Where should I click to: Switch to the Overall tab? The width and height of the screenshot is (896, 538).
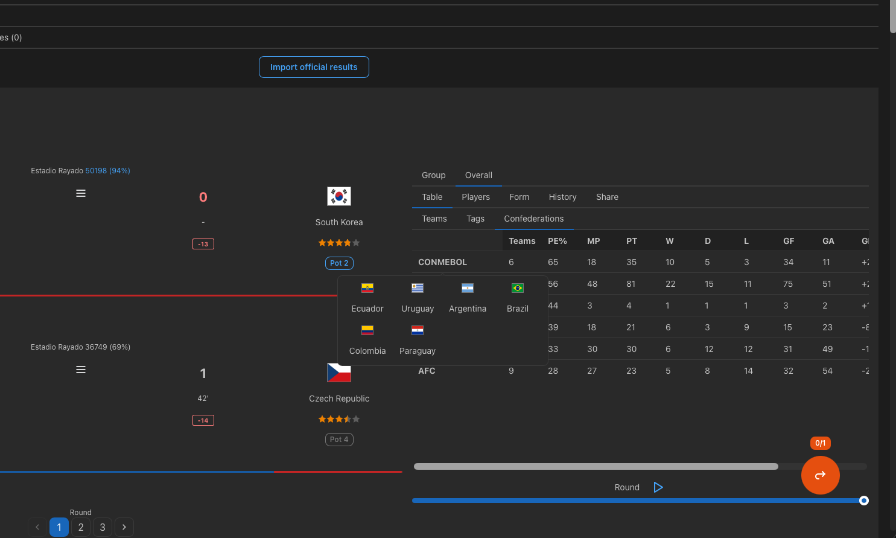(x=478, y=175)
